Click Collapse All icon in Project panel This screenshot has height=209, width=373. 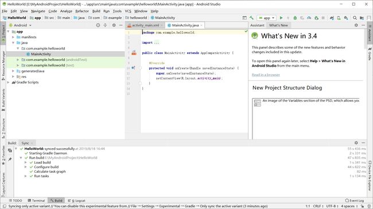[x=105, y=25]
